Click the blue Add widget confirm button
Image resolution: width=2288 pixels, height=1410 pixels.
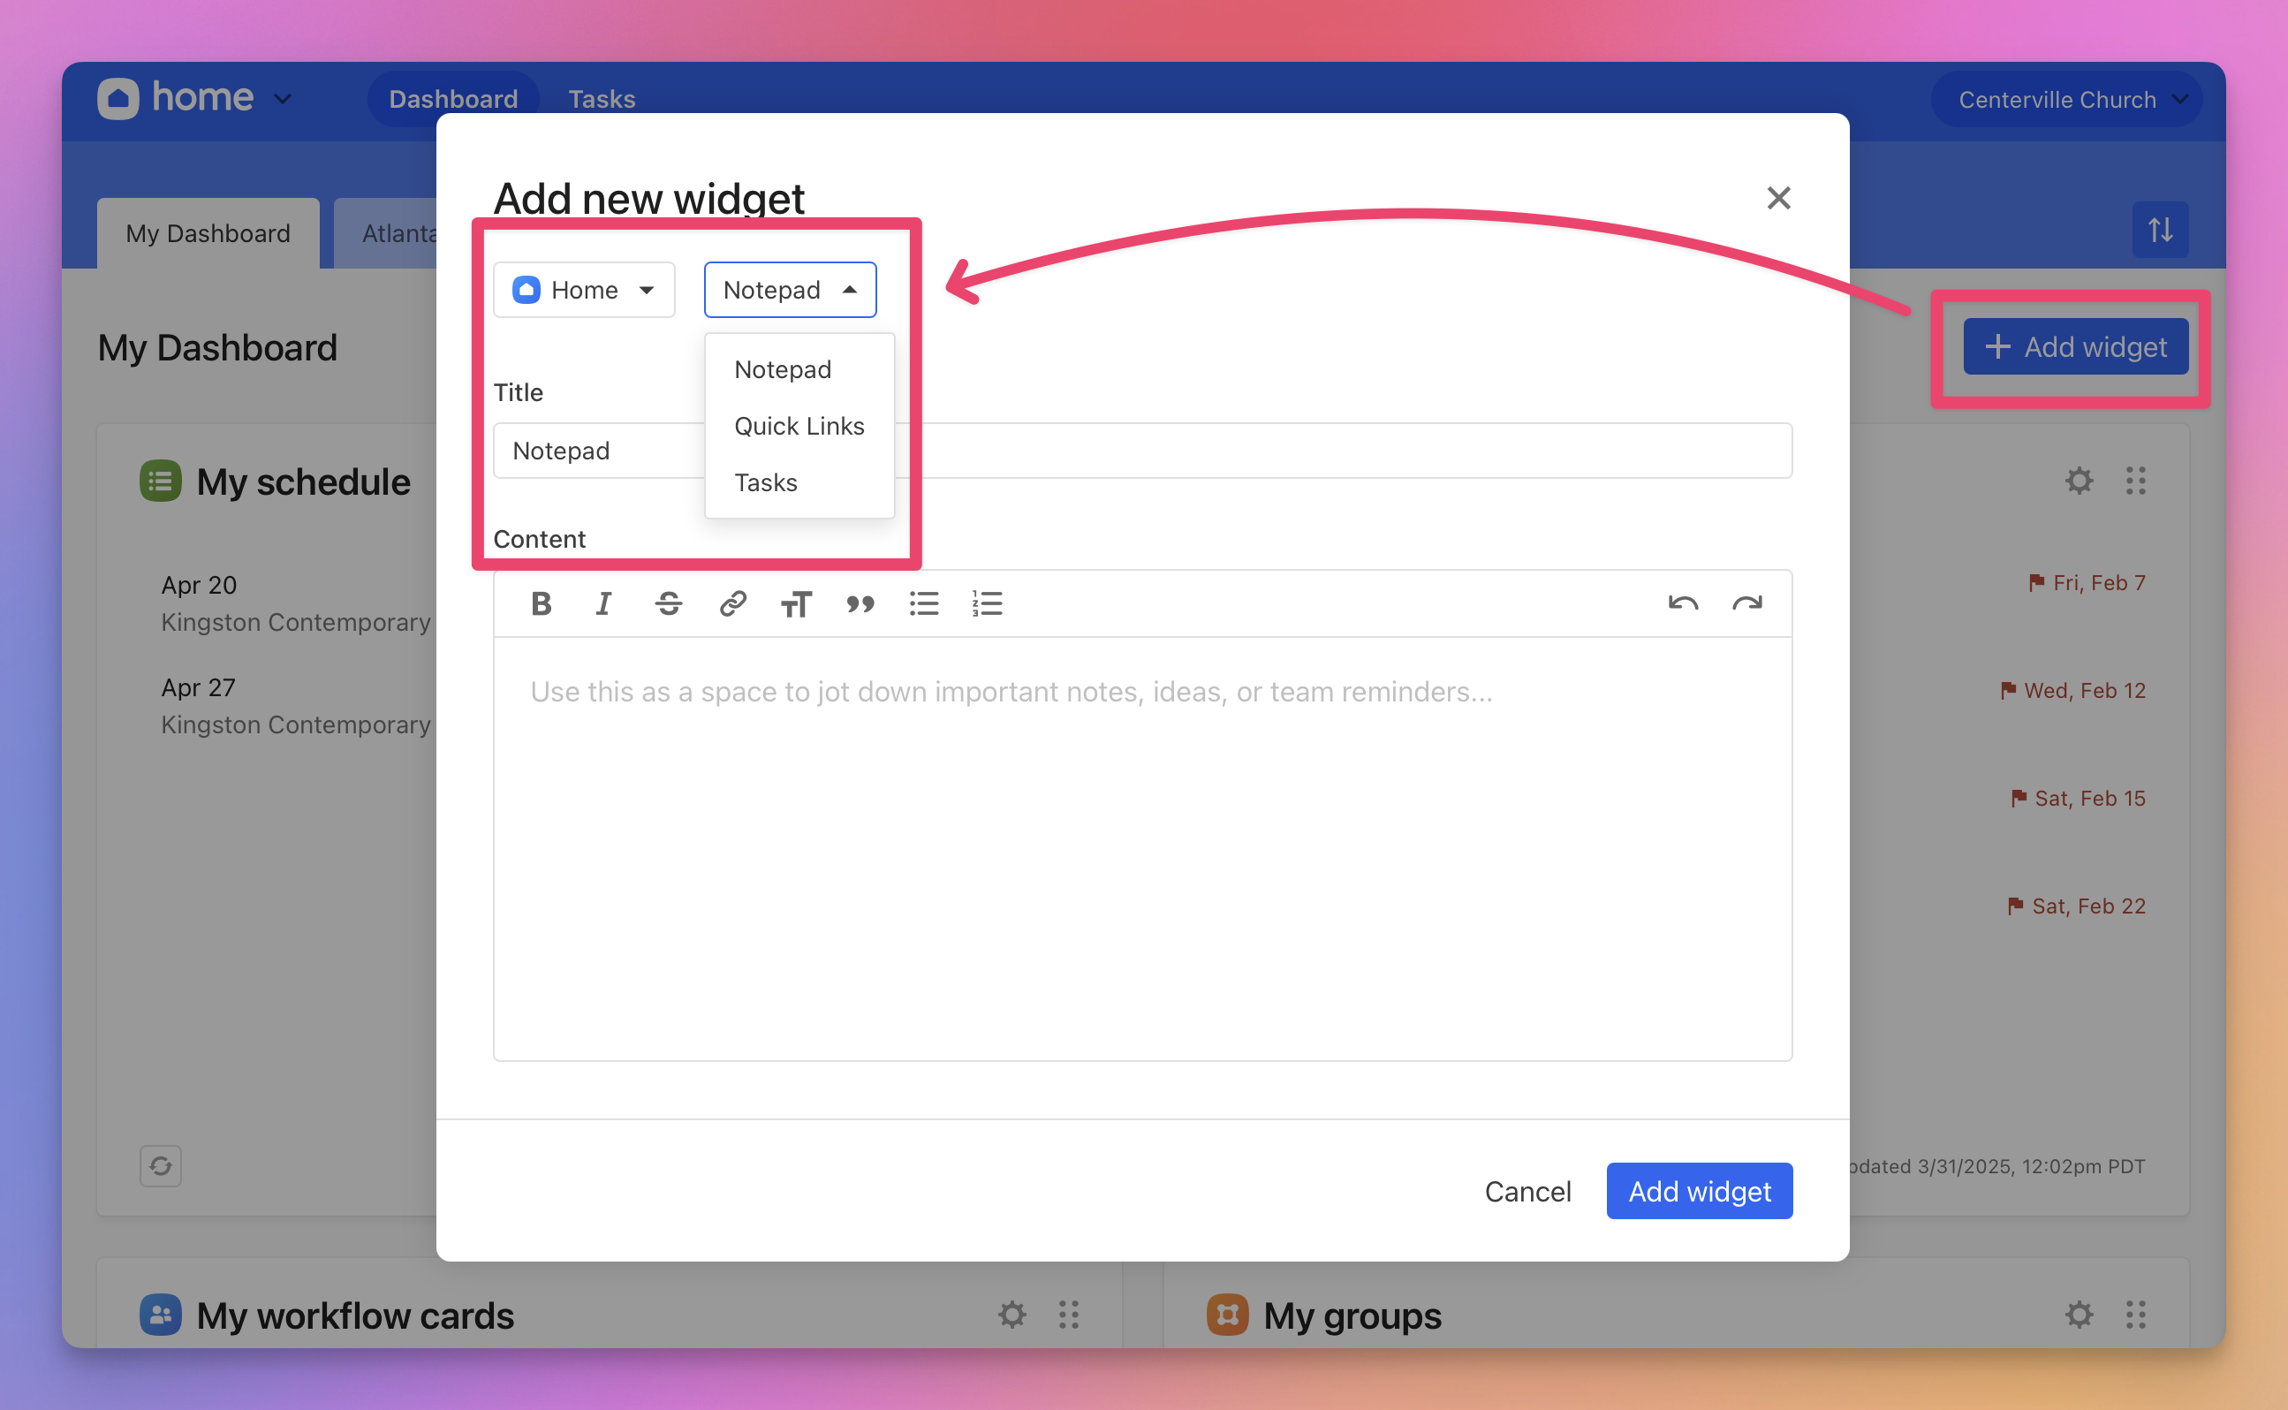click(x=1699, y=1191)
